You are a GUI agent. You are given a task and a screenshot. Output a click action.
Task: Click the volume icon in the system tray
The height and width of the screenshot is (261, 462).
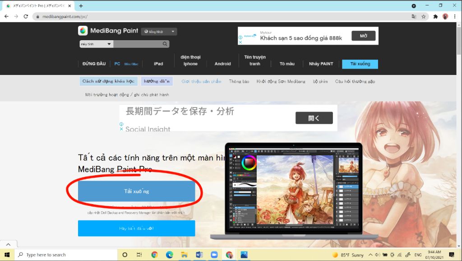coord(378,255)
